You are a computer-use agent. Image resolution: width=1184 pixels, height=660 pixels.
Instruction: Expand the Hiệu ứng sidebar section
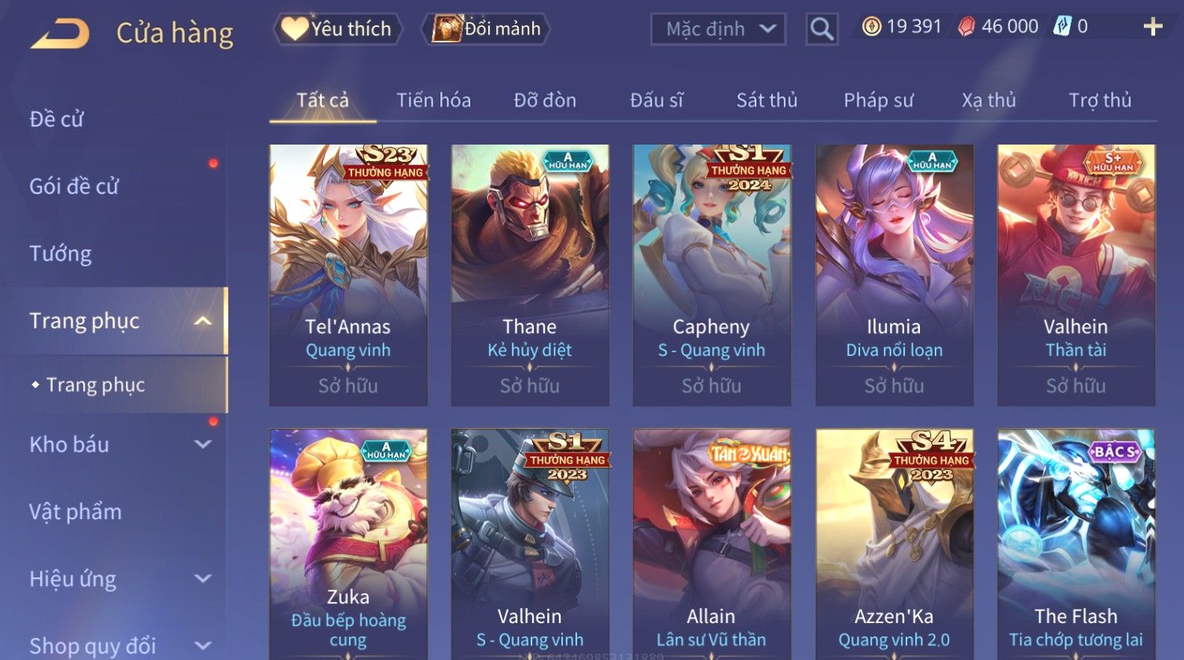coord(202,579)
